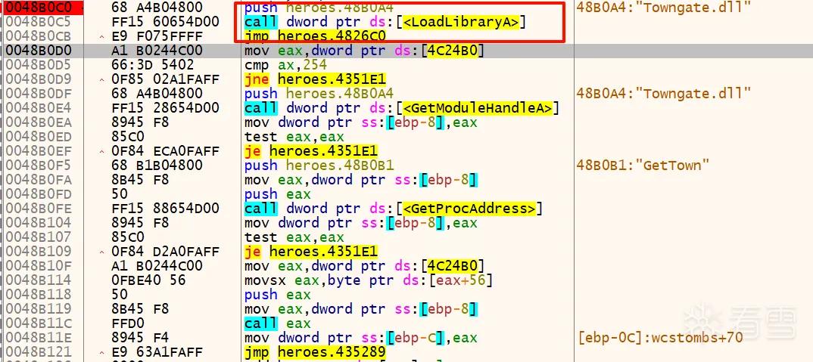
Task: Select address 0048B11C
Action: pos(39,323)
